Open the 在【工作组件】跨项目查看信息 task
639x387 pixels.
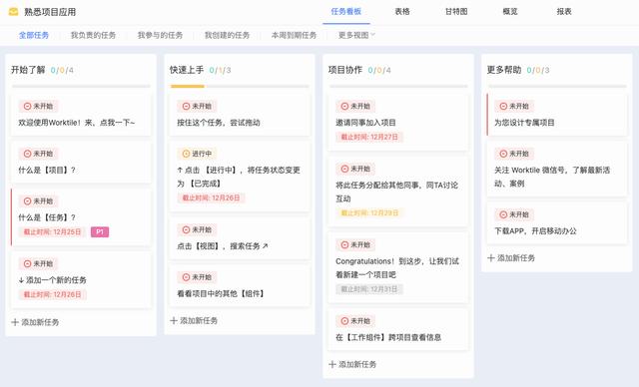398,329
